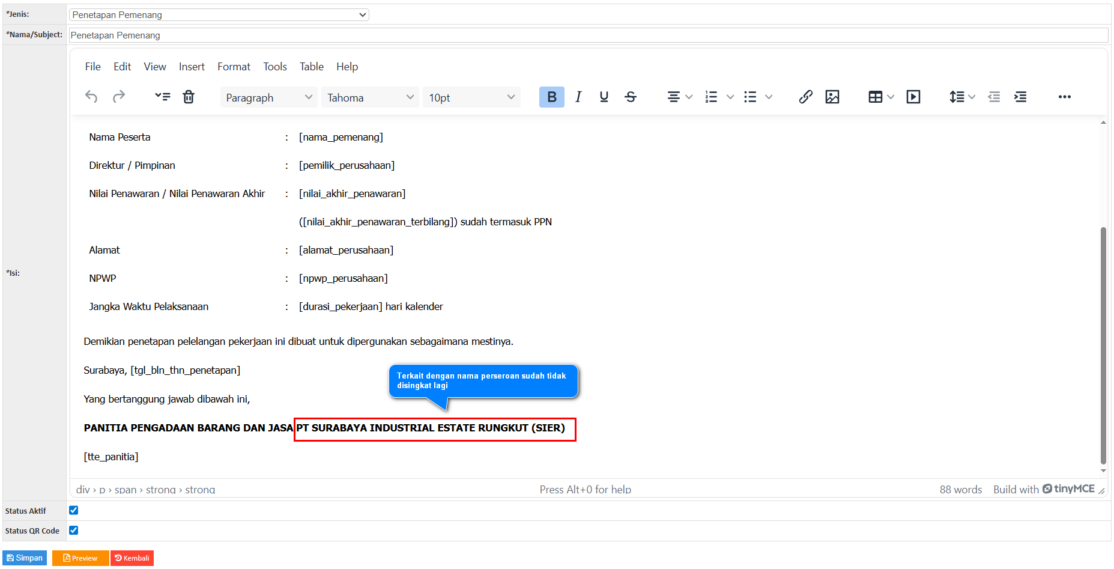This screenshot has width=1114, height=569.
Task: Open the insert image dialog
Action: pos(832,97)
